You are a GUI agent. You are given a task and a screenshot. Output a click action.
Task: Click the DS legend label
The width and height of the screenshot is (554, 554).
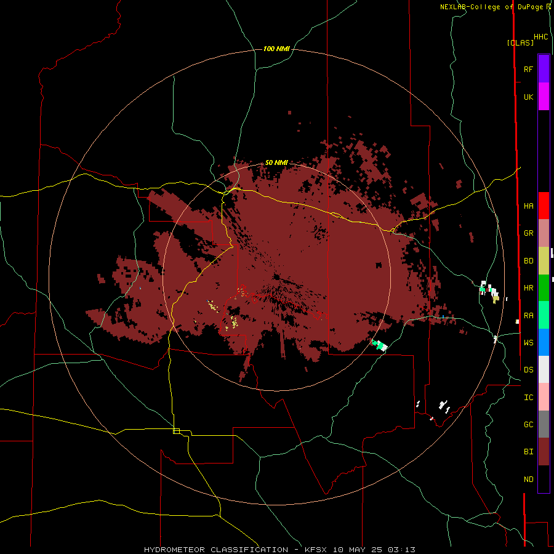coord(529,370)
